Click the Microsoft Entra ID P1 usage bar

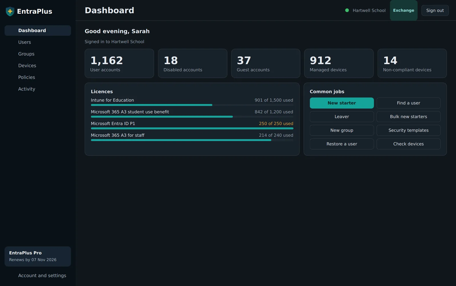[x=192, y=128]
